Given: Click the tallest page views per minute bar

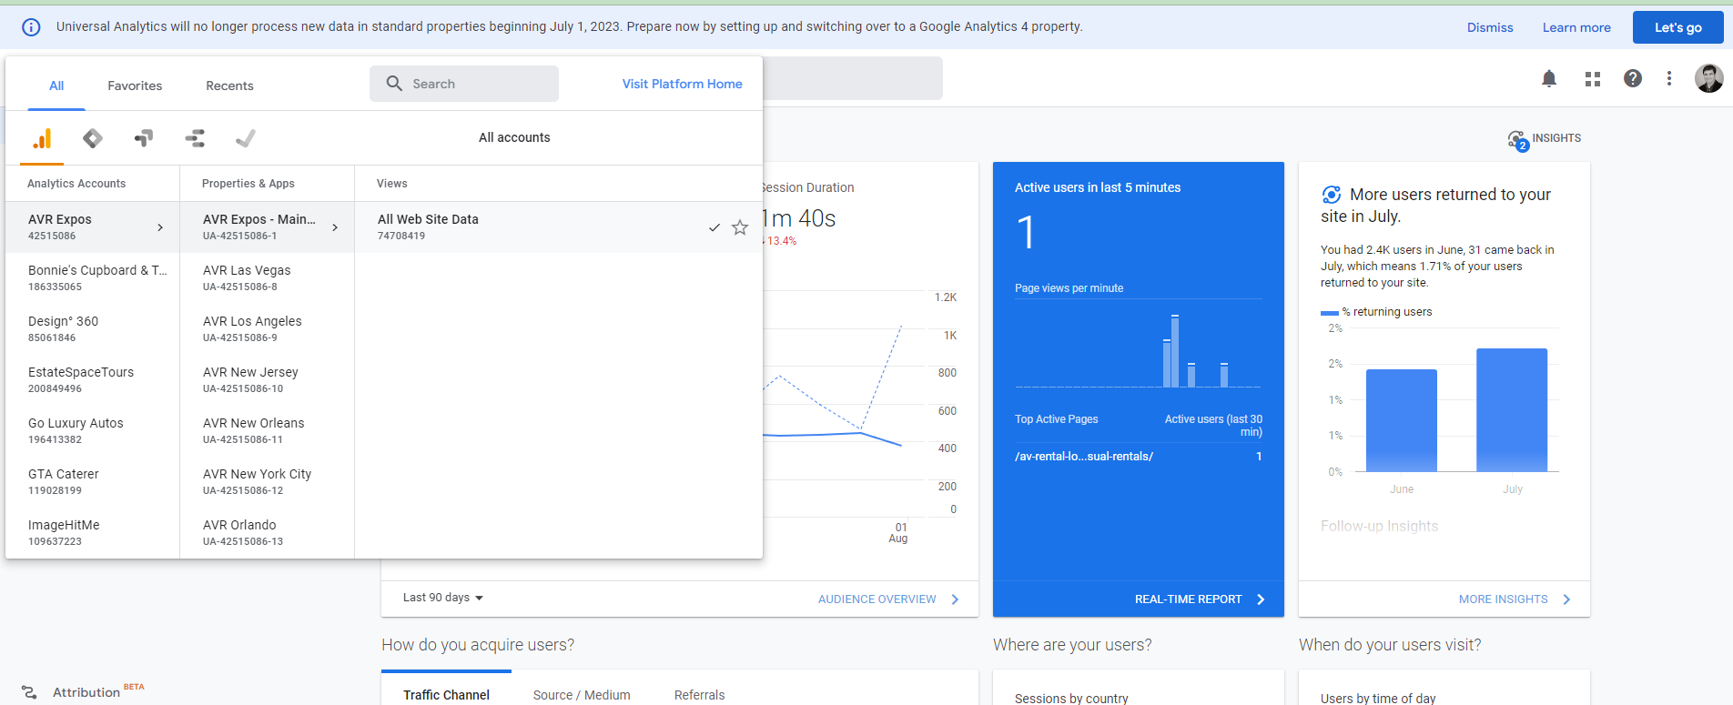Looking at the screenshot, I should tap(1175, 351).
